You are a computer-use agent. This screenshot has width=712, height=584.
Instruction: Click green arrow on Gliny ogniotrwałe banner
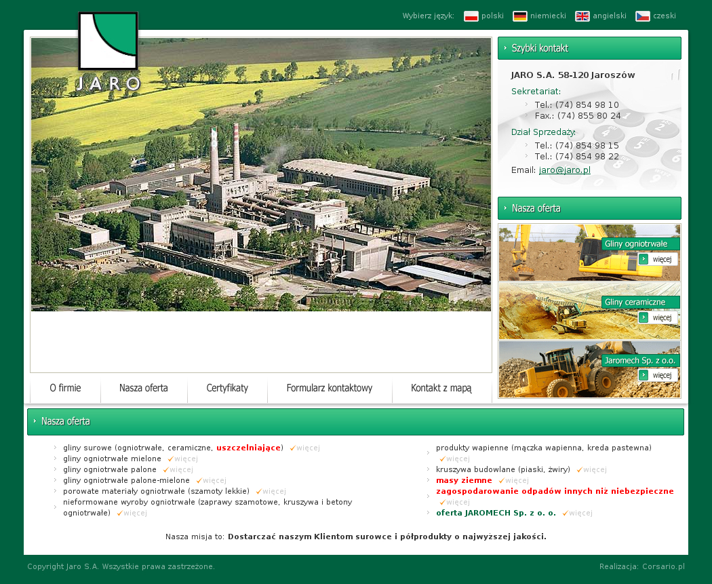coord(644,259)
